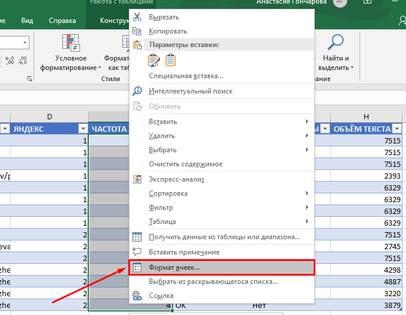Click the globe link icon by Ссылка
Image resolution: width=406 pixels, height=315 pixels.
137,296
